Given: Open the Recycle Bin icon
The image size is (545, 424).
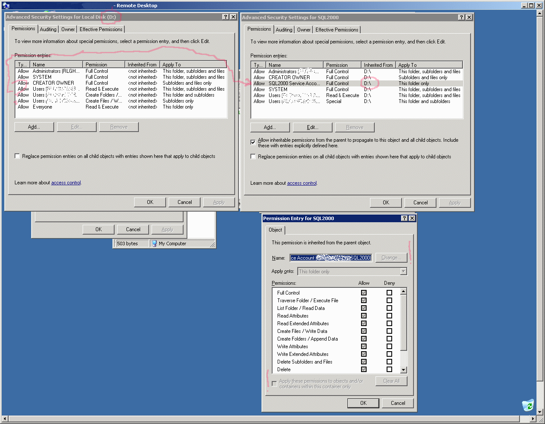Looking at the screenshot, I should [x=528, y=405].
